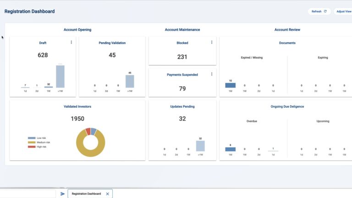Click the yellow medium-risk donut segment
This screenshot has width=352, height=198.
point(90,153)
